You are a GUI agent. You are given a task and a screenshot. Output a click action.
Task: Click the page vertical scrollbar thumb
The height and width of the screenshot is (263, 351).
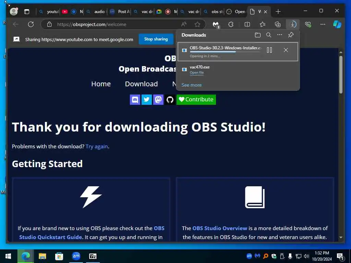[x=341, y=74]
